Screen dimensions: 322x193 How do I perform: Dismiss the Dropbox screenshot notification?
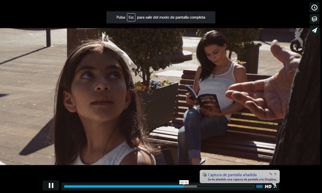[x=275, y=174]
